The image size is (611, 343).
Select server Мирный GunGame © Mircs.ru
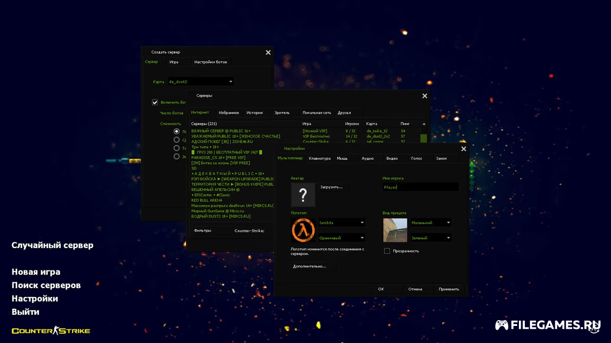pos(217,211)
